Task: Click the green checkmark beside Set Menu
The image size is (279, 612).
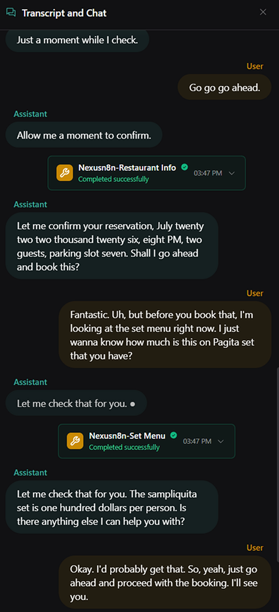Action: pyautogui.click(x=174, y=435)
